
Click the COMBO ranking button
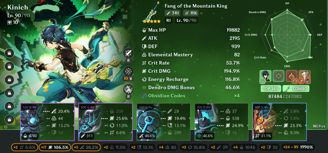click(296, 88)
